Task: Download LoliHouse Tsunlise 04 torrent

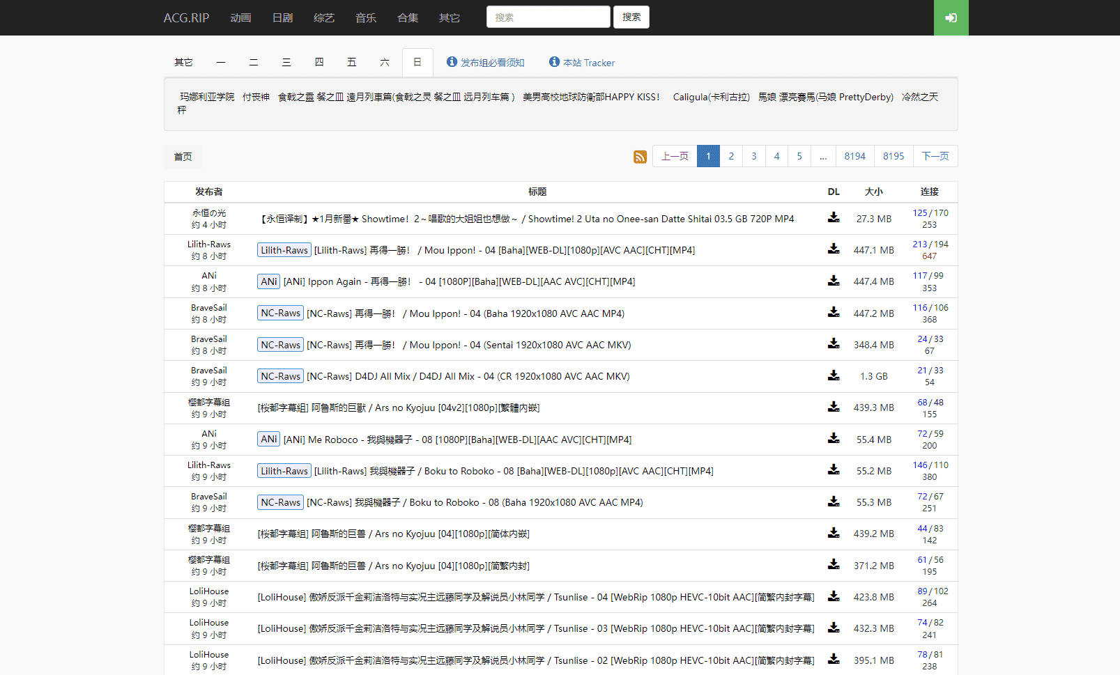Action: point(834,597)
